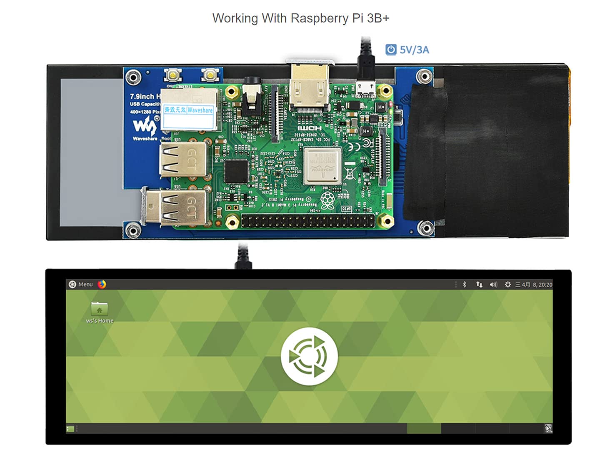Launch Firefox from the top panel

point(102,284)
